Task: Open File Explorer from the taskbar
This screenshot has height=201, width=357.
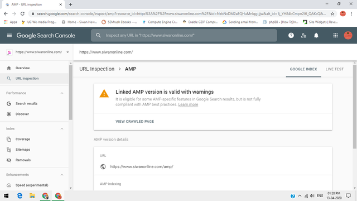Action: [x=32, y=196]
